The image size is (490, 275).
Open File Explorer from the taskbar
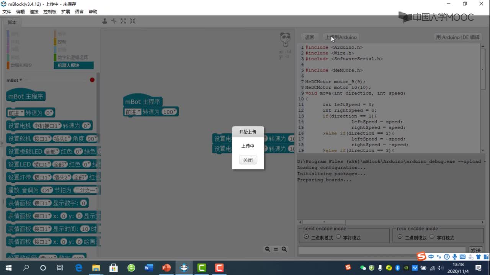96,268
